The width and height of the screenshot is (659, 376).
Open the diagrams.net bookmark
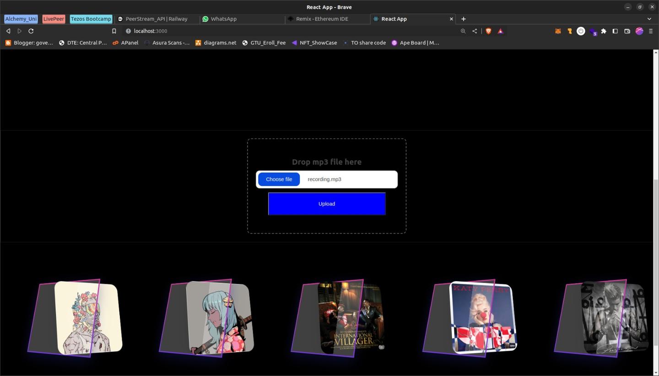pyautogui.click(x=216, y=43)
